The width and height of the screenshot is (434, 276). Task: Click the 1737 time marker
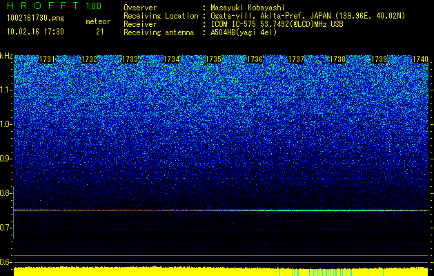[296, 59]
